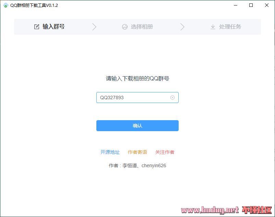Clear the QQ group number input
The image size is (275, 217).
[x=172, y=98]
